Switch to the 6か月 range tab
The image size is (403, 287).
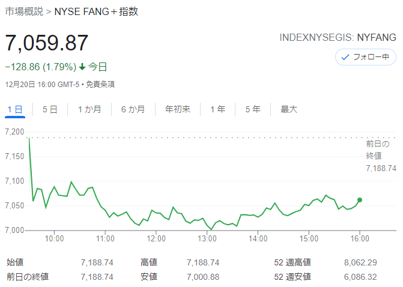pos(133,109)
